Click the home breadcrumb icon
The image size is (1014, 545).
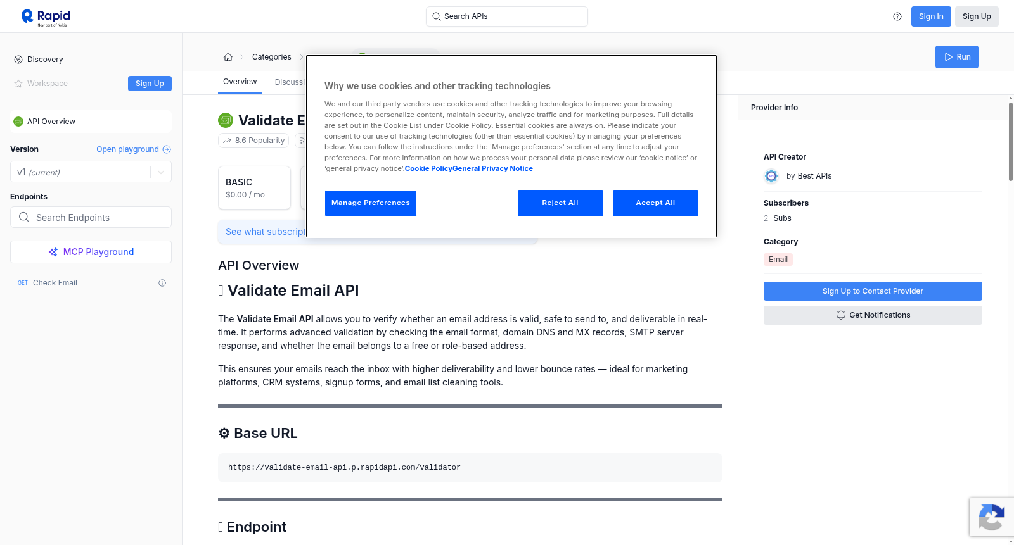click(x=228, y=57)
